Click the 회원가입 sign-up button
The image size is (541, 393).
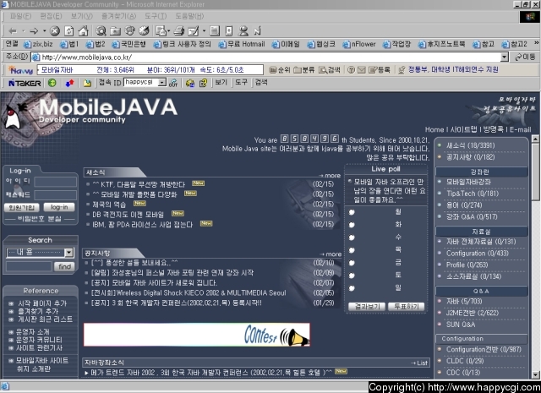click(x=22, y=207)
